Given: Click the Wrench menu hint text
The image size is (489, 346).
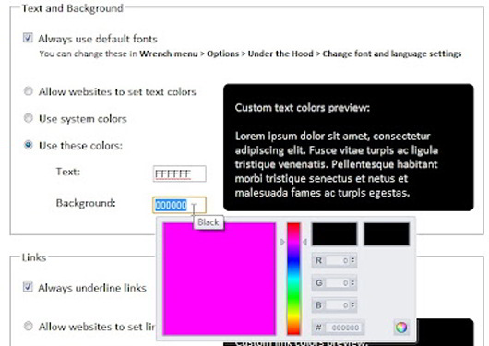Looking at the screenshot, I should pyautogui.click(x=250, y=54).
